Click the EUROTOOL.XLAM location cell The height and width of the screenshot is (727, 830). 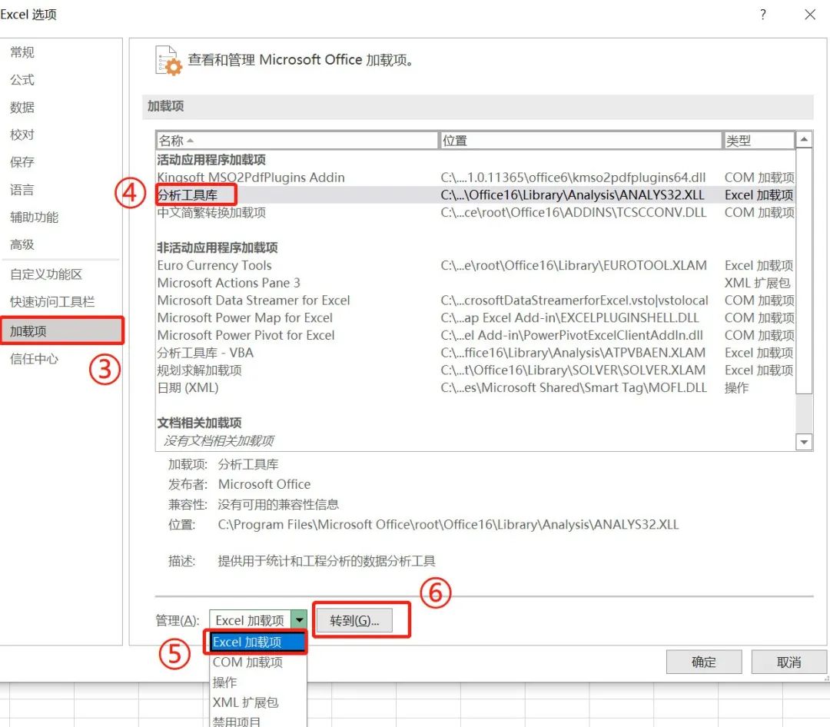(574, 265)
